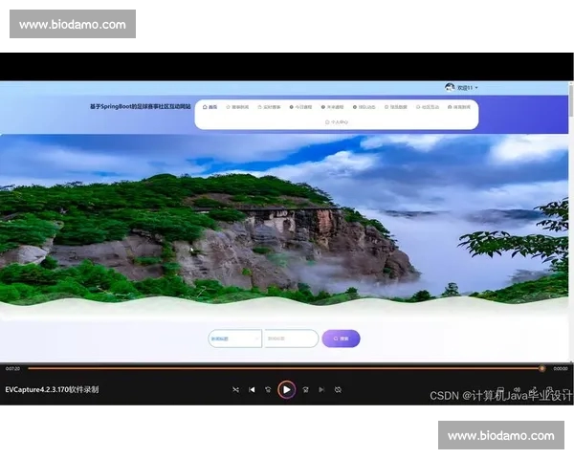
Task: Open the 欢迎 user dropdown menu
Action: click(x=466, y=87)
